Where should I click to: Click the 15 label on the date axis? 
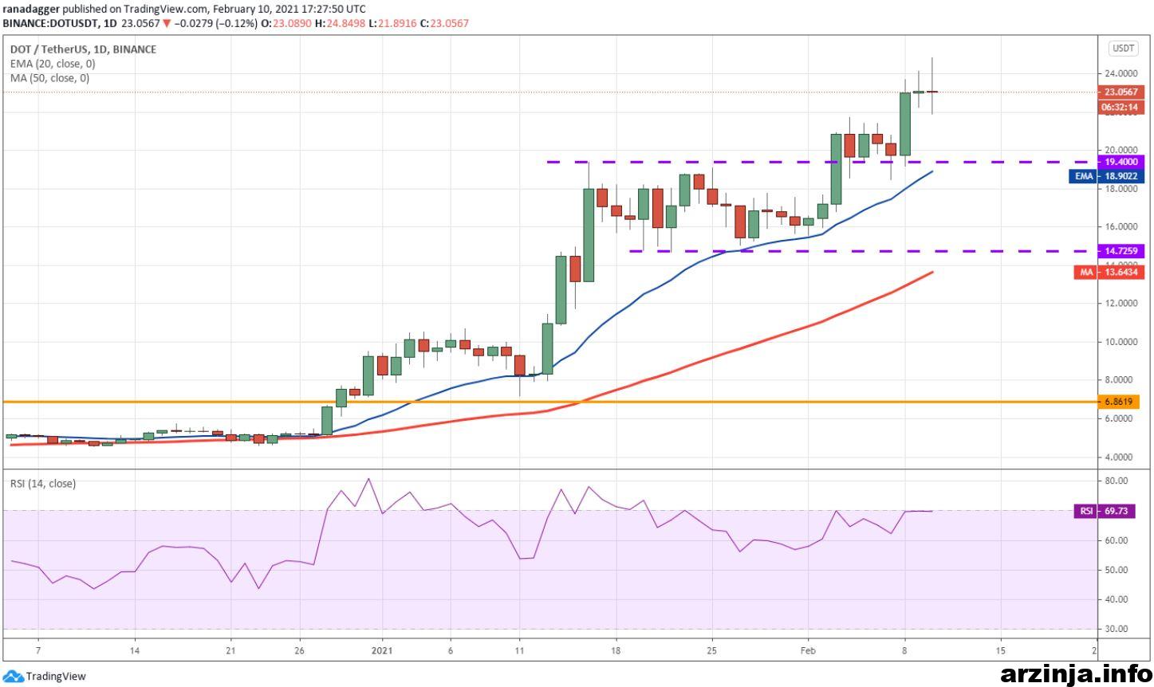tap(1000, 650)
